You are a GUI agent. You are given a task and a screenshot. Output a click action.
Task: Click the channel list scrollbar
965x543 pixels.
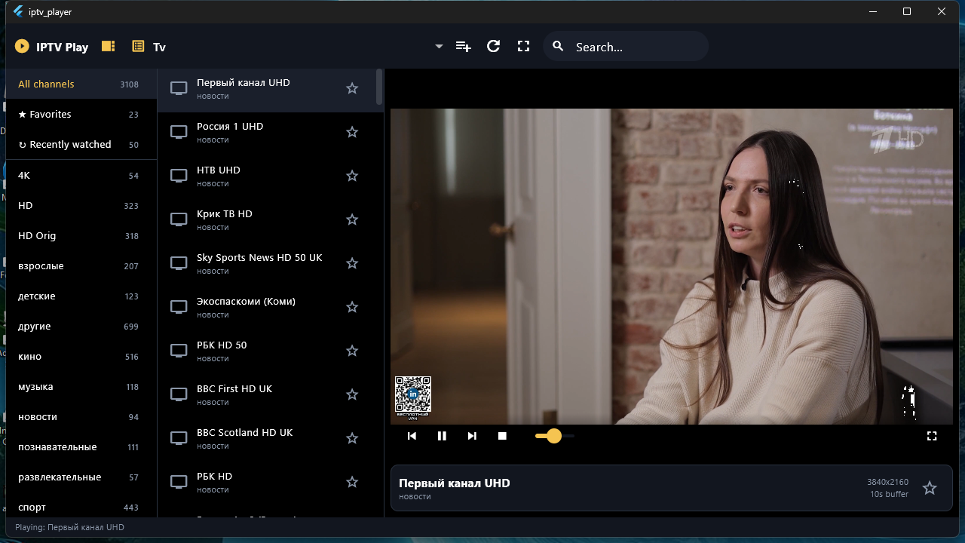click(x=379, y=87)
